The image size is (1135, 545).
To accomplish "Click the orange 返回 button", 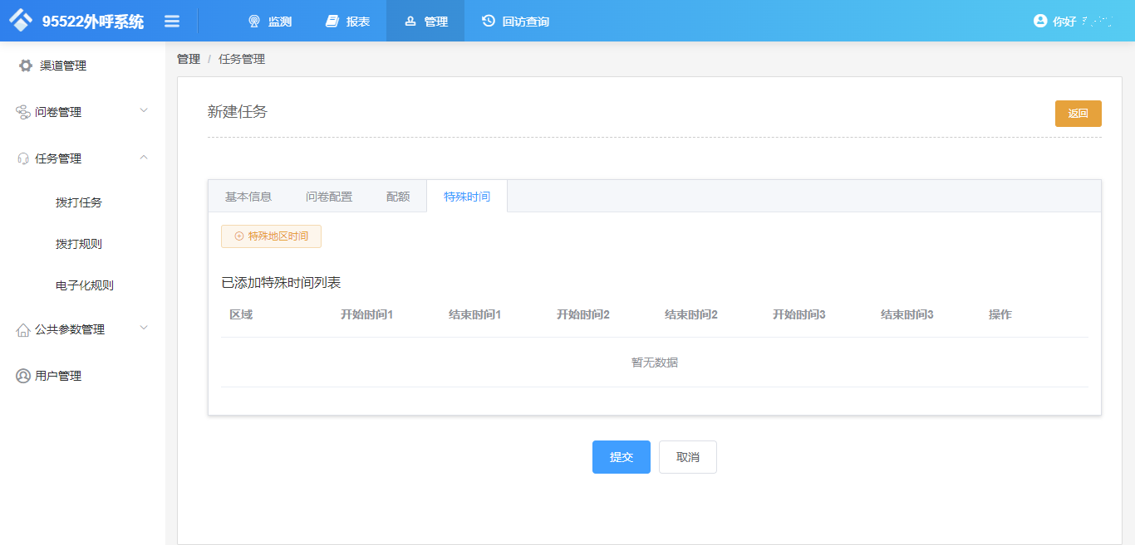I will [x=1078, y=113].
